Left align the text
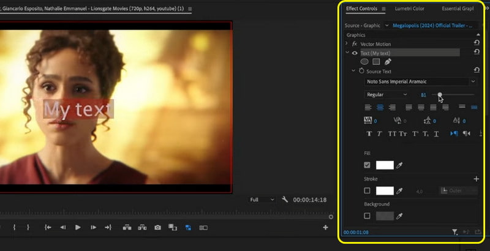Screen dimensions: 490x251 coord(368,107)
